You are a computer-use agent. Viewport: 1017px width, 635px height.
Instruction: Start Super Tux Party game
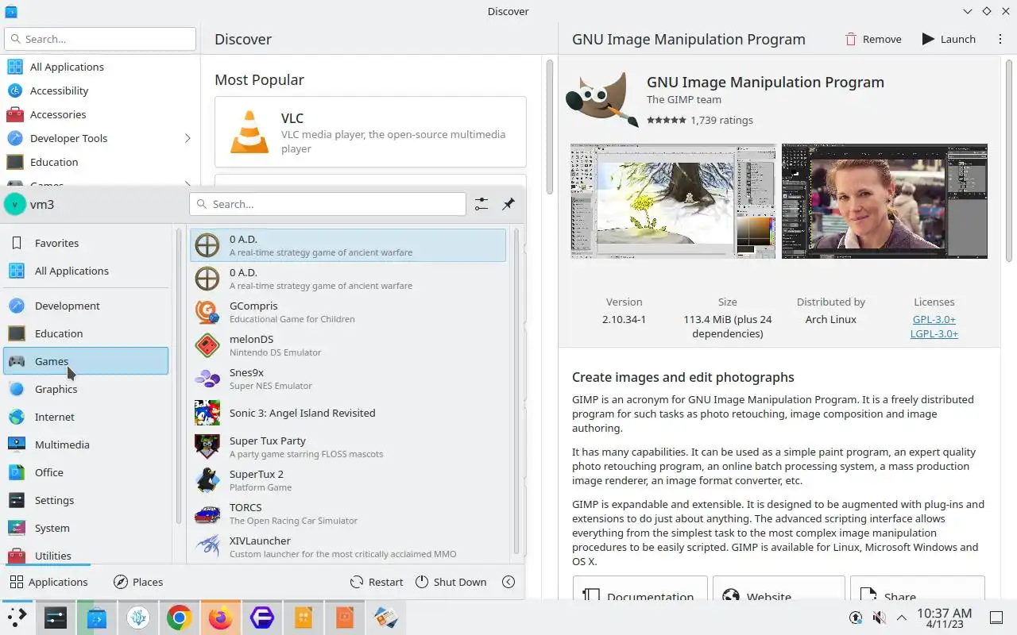point(348,446)
